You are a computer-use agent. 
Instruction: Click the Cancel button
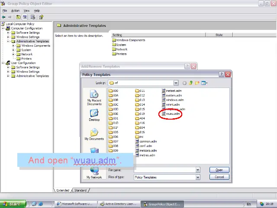point(219,177)
